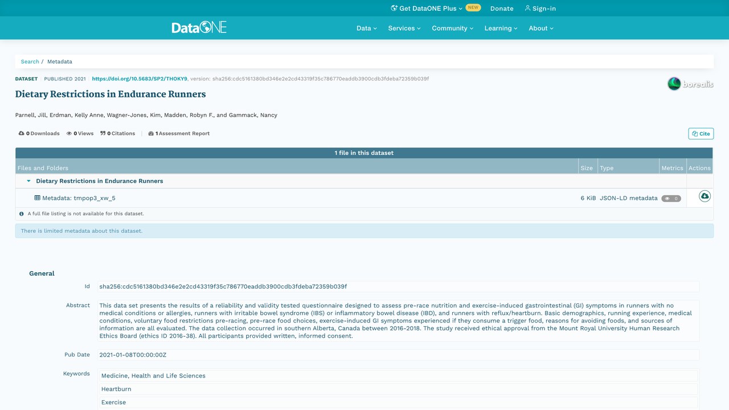Screen dimensions: 729x410
Task: Go back to Search via breadcrumb
Action: coord(30,61)
